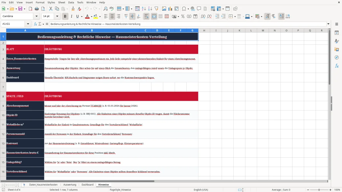This screenshot has width=342, height=192.
Task: Click the Select All corner button
Action: pyautogui.click(x=3, y=30)
